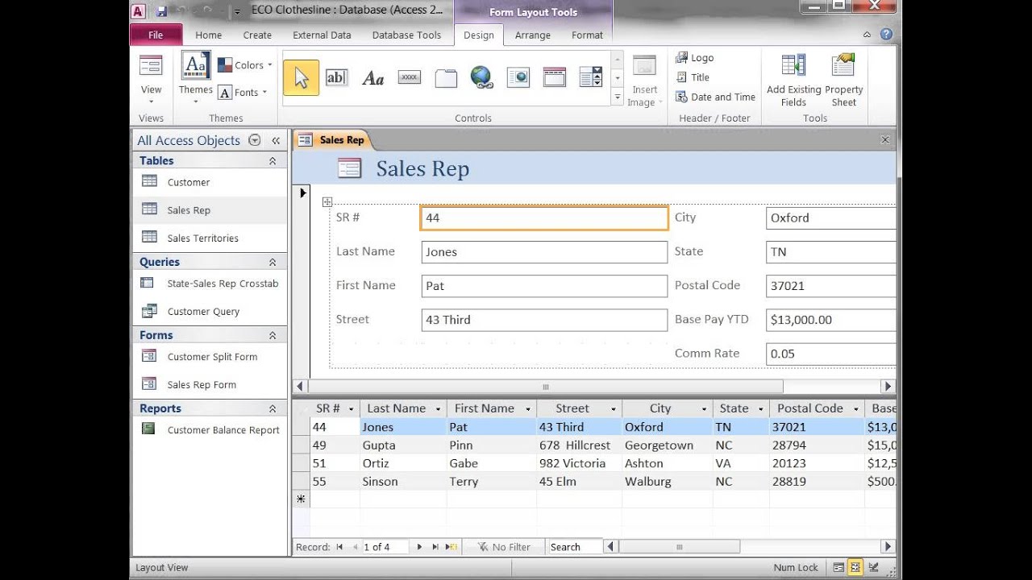Select the Tab Control tool
The height and width of the screenshot is (580, 1032).
445,77
